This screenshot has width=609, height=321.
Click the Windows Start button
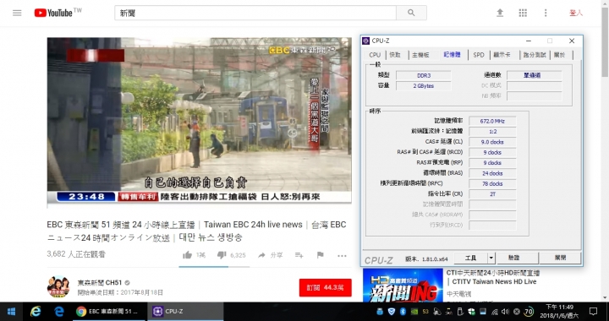pos(11,312)
